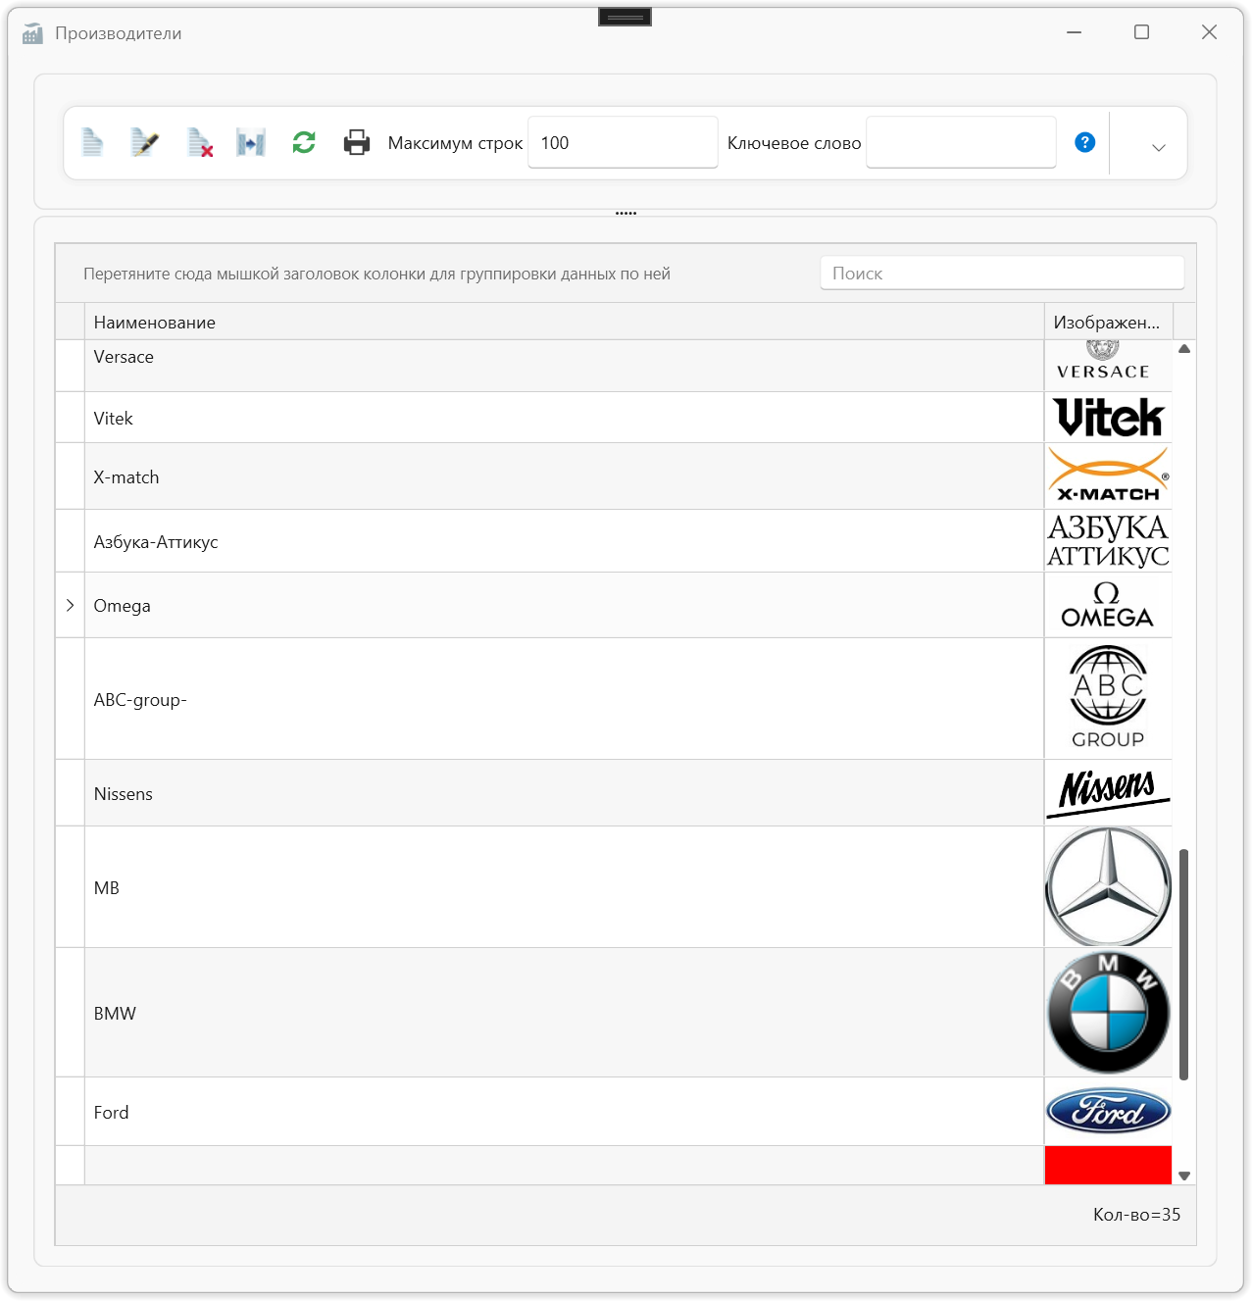
Task: Click the Максимум строк field containing 100
Action: pos(623,142)
